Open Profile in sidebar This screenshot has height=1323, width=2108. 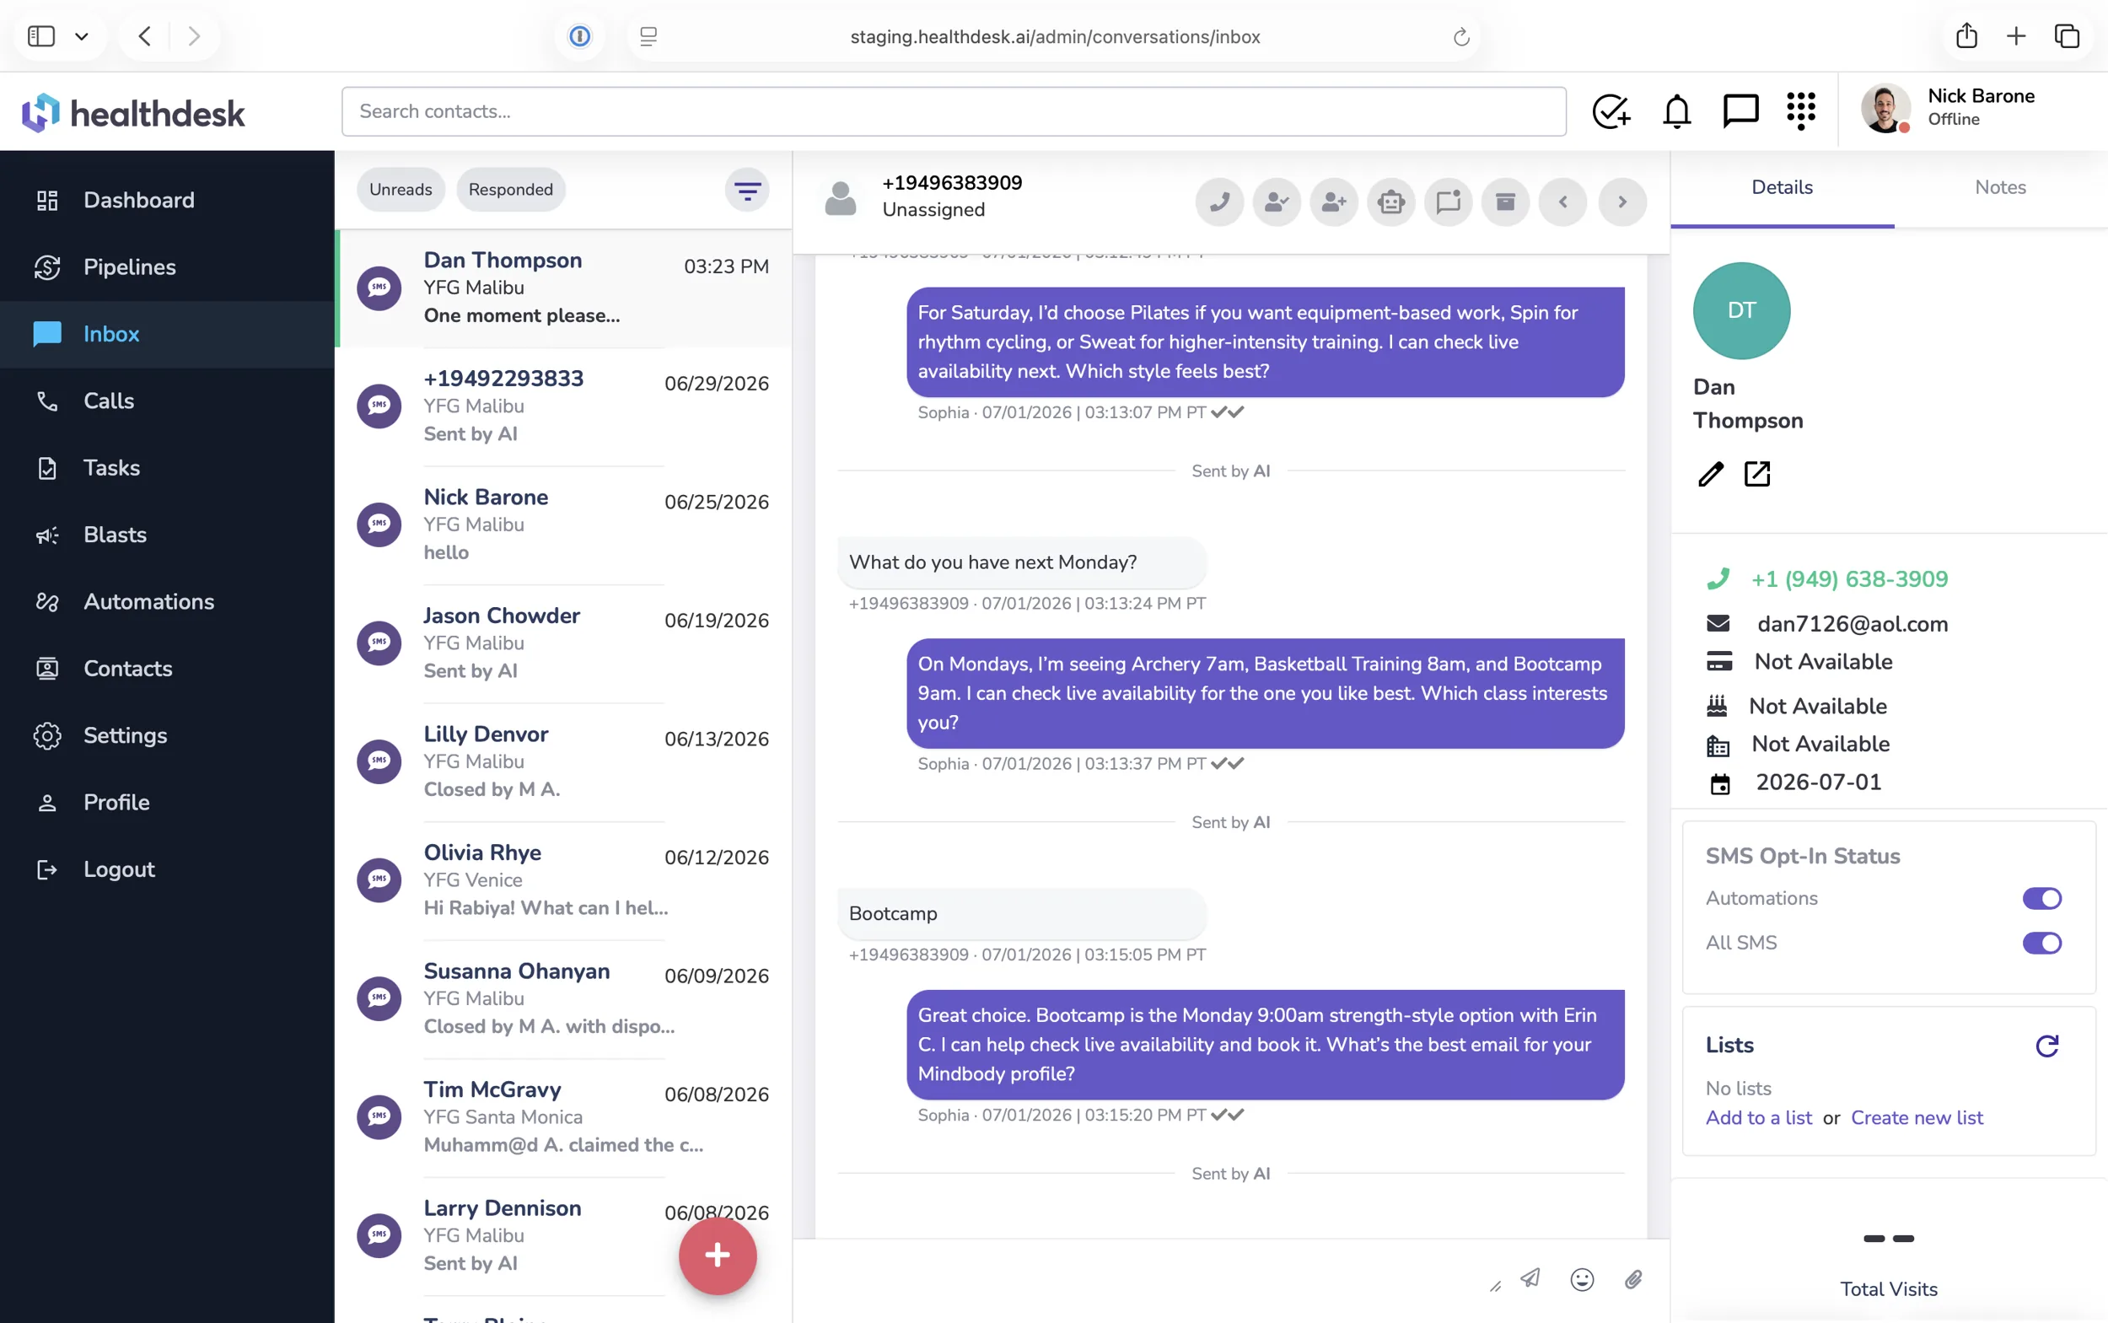(x=167, y=803)
